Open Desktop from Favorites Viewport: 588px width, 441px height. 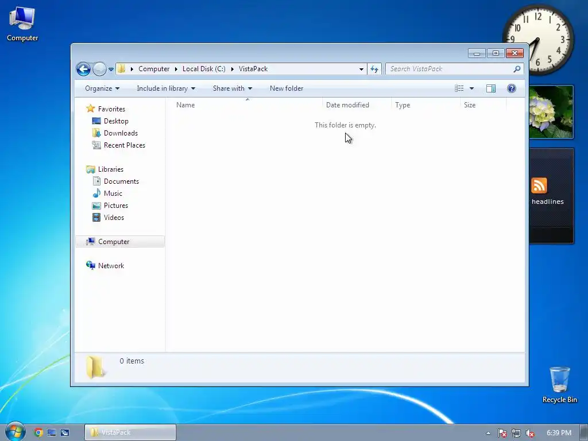coord(116,121)
